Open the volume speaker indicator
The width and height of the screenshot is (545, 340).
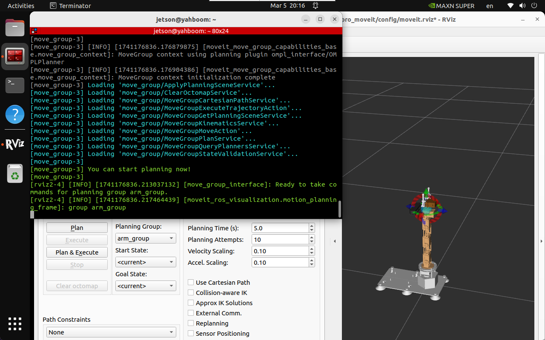pyautogui.click(x=522, y=6)
